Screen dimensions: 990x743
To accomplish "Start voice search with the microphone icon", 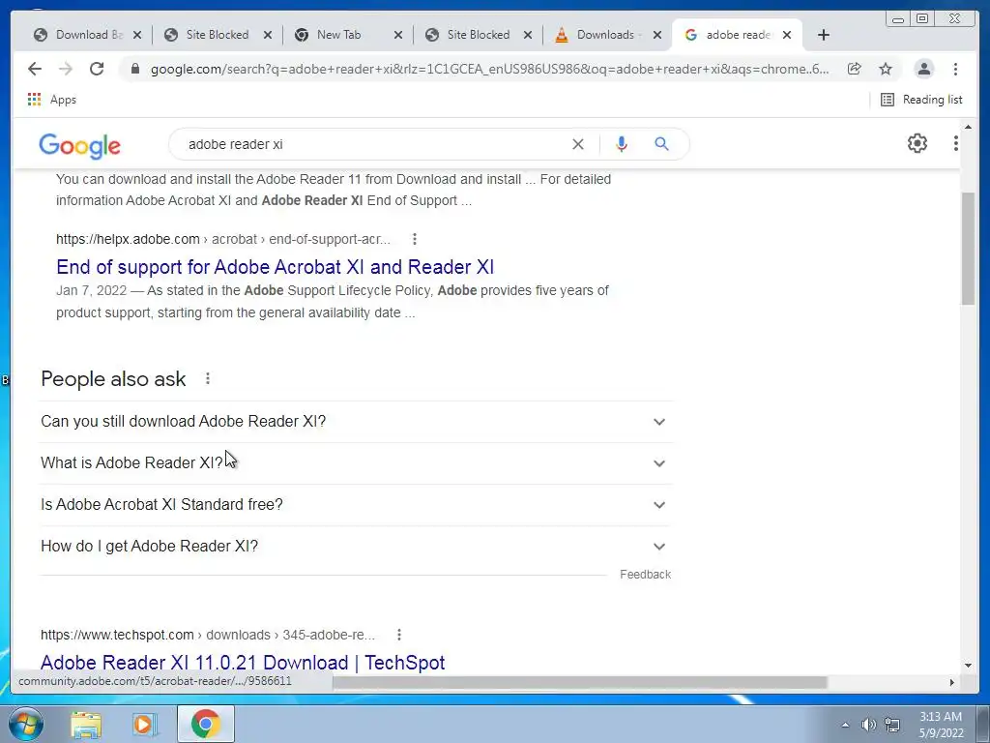I will tap(622, 144).
